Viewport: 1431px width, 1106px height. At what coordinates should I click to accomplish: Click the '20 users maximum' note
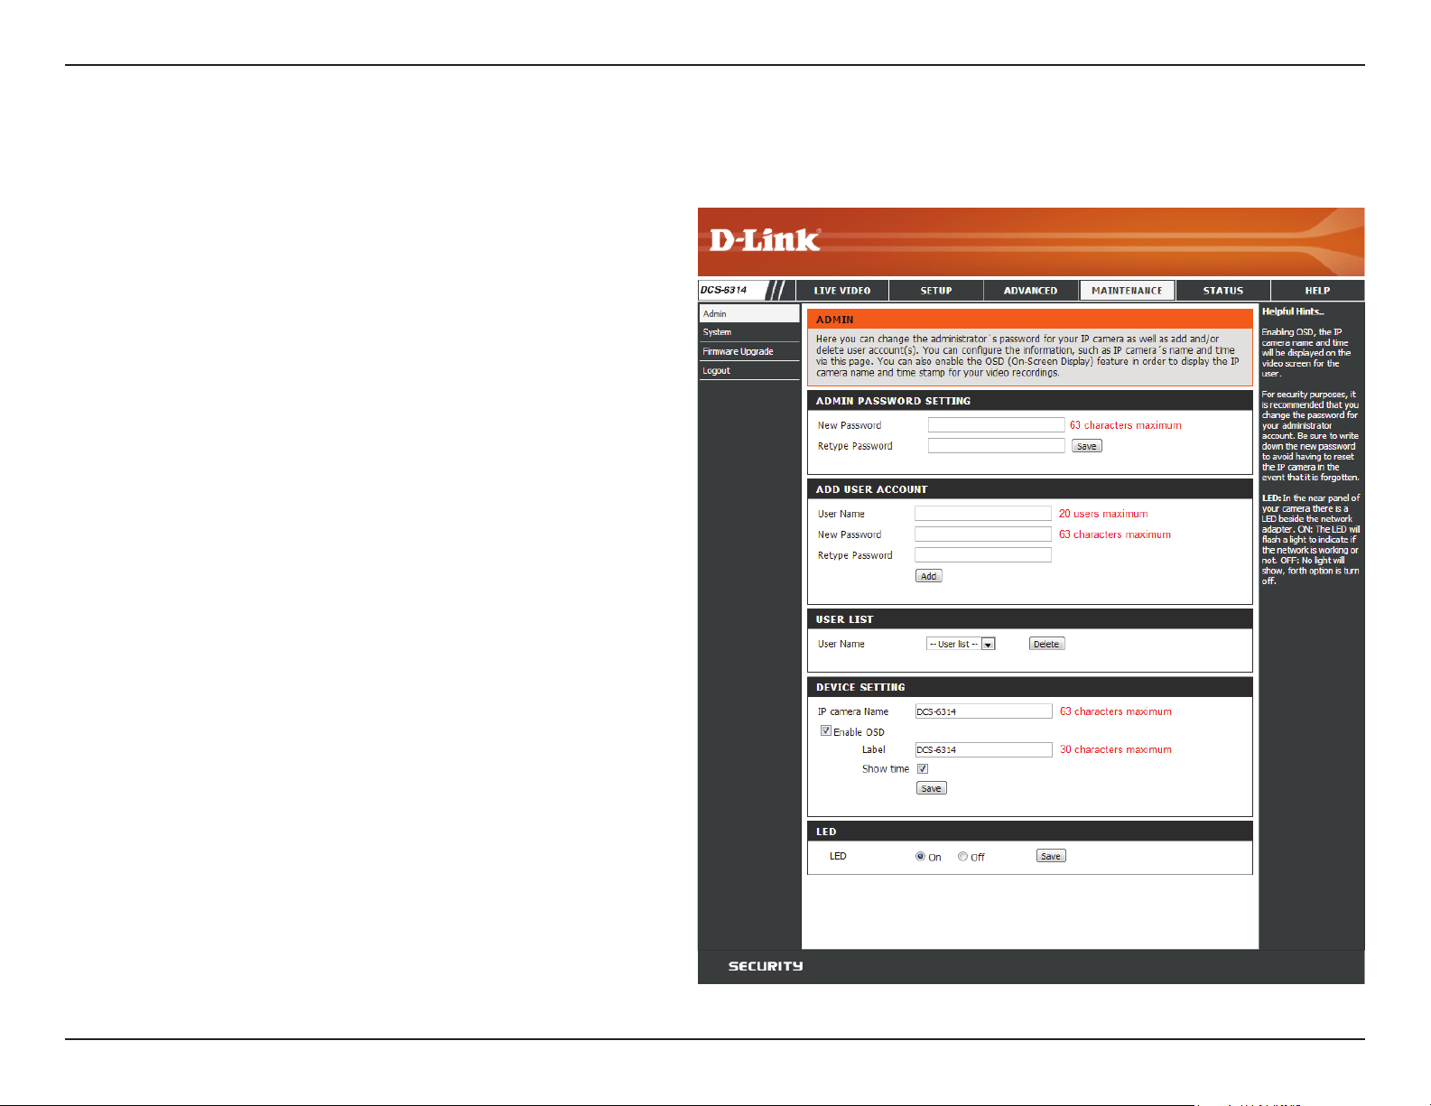[1103, 514]
